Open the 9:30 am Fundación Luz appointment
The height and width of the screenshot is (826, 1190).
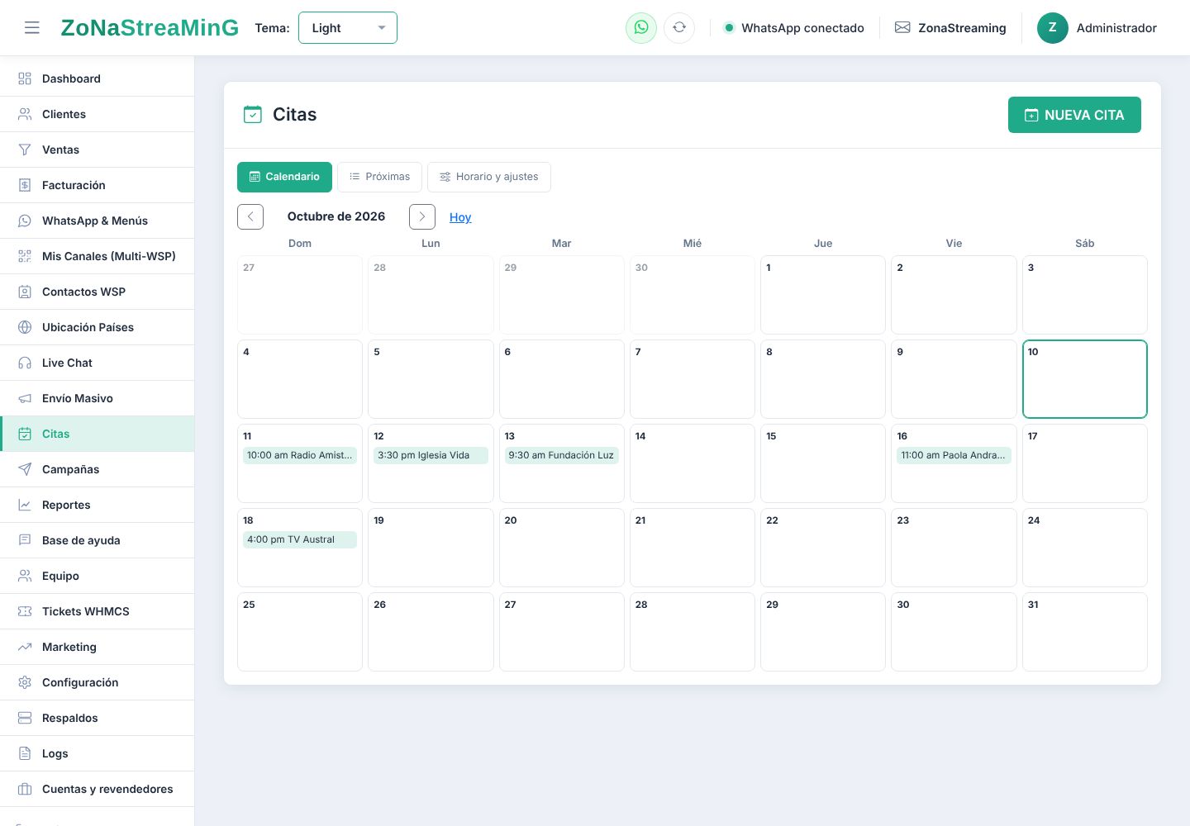click(x=562, y=455)
